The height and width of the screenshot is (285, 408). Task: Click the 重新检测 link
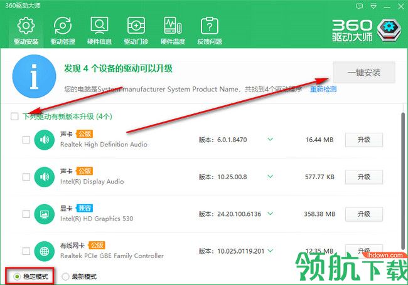pos(323,90)
